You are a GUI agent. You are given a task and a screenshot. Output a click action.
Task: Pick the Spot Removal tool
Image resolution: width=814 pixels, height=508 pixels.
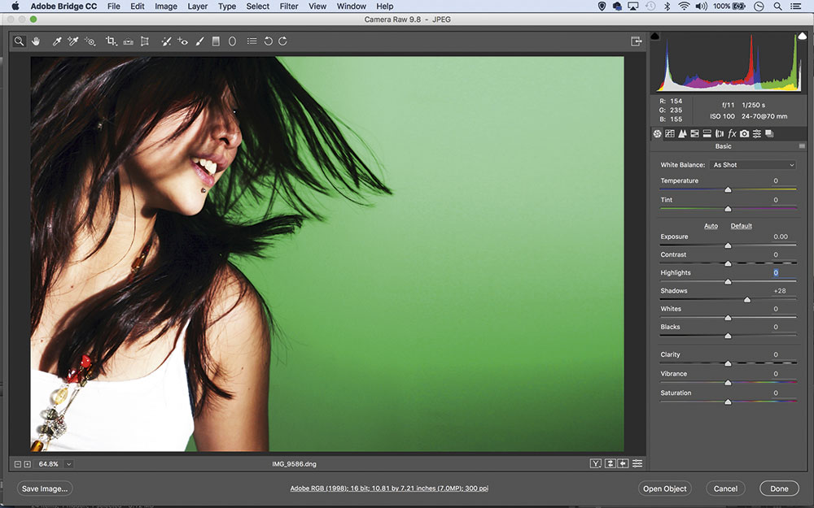(165, 41)
